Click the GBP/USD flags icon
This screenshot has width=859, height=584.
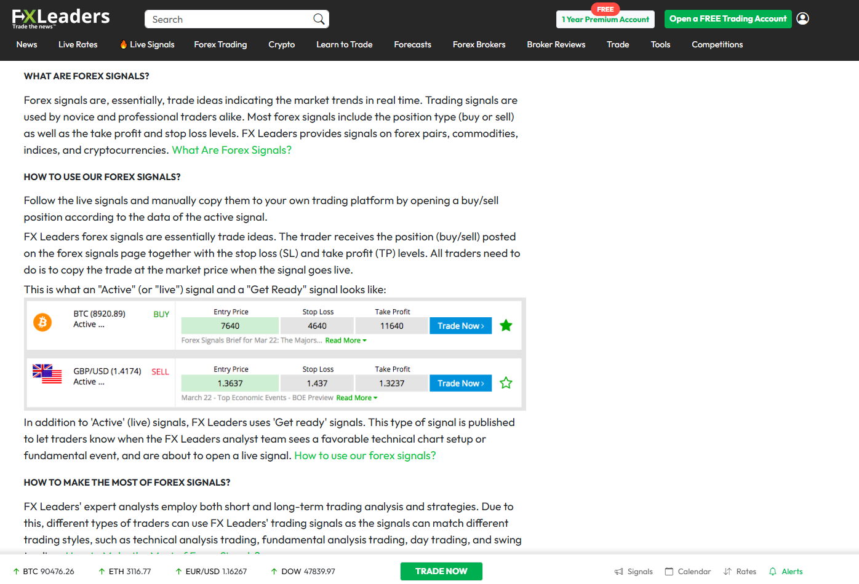(x=47, y=374)
